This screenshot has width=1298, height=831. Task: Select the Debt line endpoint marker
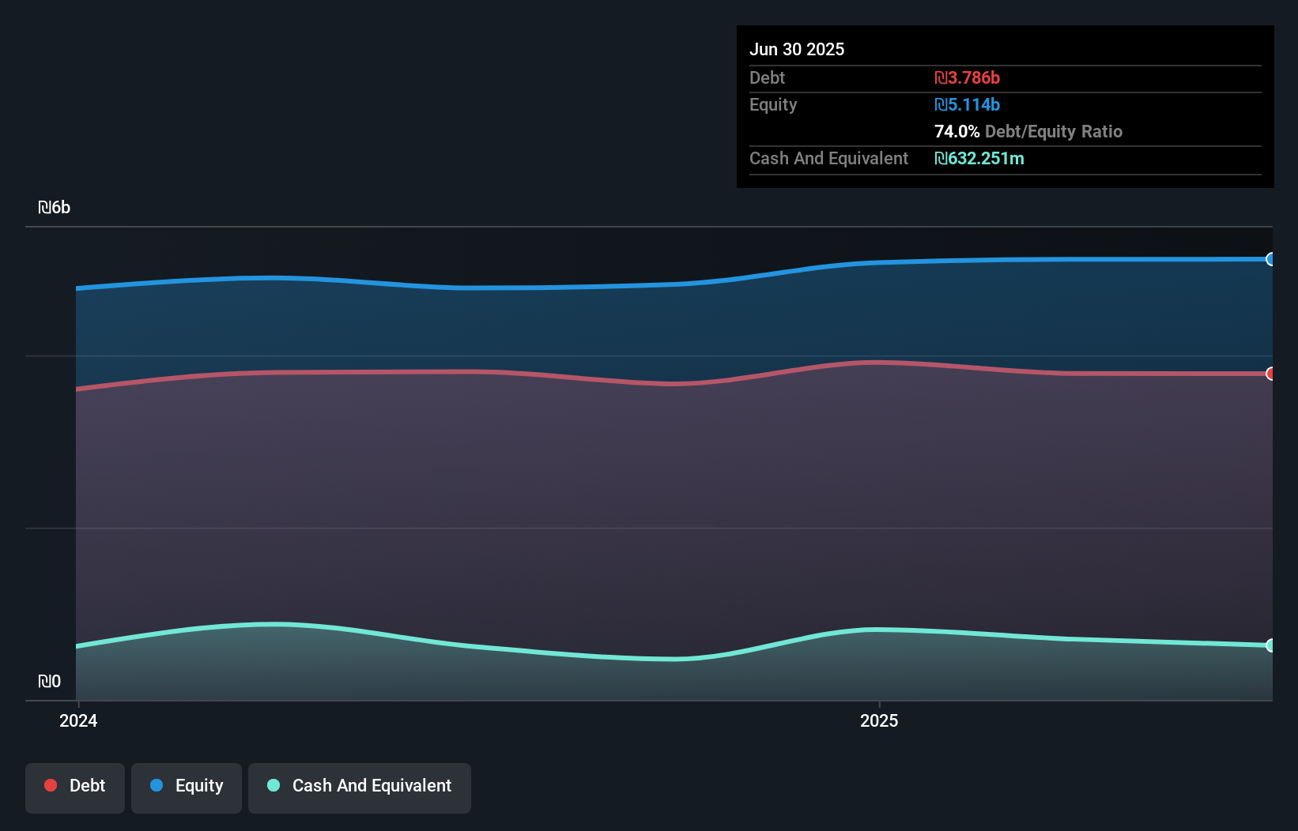point(1271,374)
